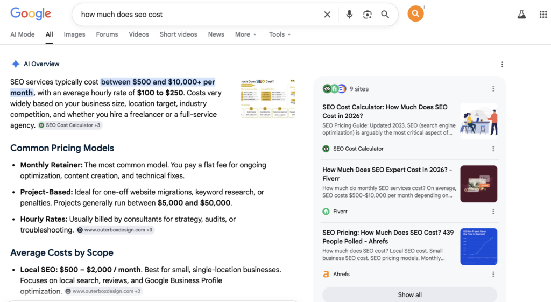551x302 pixels.
Task: Open the SEO Cost Calculator +3 citation chip
Action: coord(70,125)
